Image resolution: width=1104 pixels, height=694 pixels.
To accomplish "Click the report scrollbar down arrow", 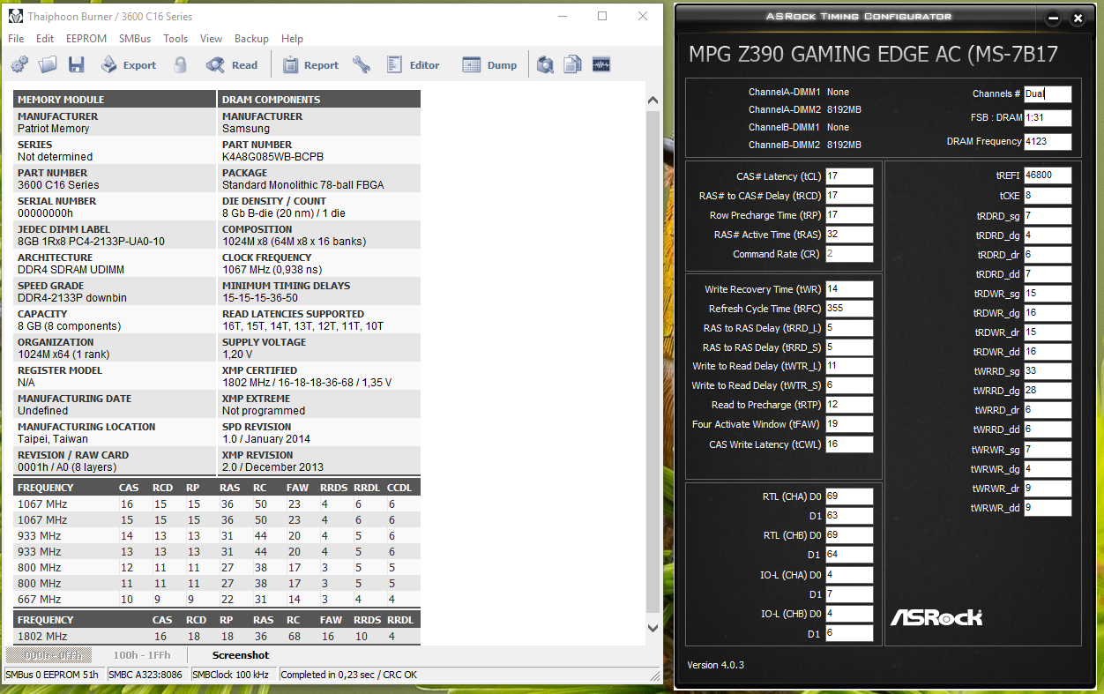I will (653, 628).
